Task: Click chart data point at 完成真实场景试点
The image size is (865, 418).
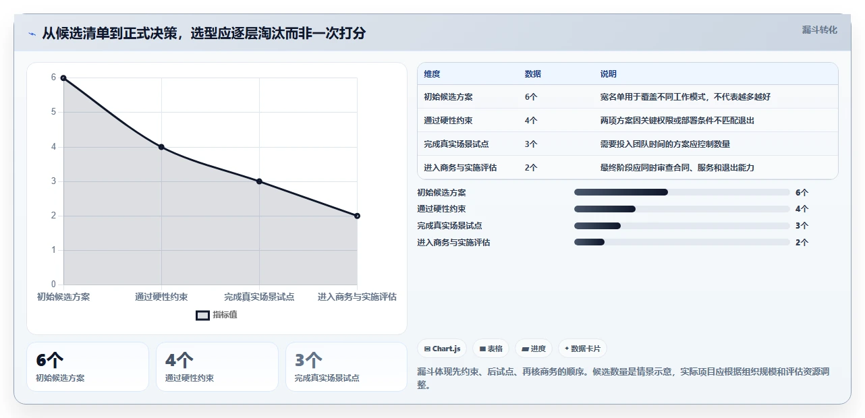Action: (259, 181)
